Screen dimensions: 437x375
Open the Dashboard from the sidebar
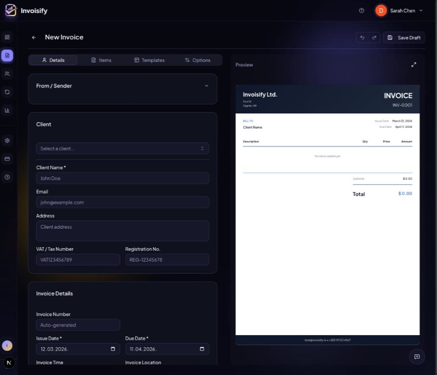pos(7,37)
